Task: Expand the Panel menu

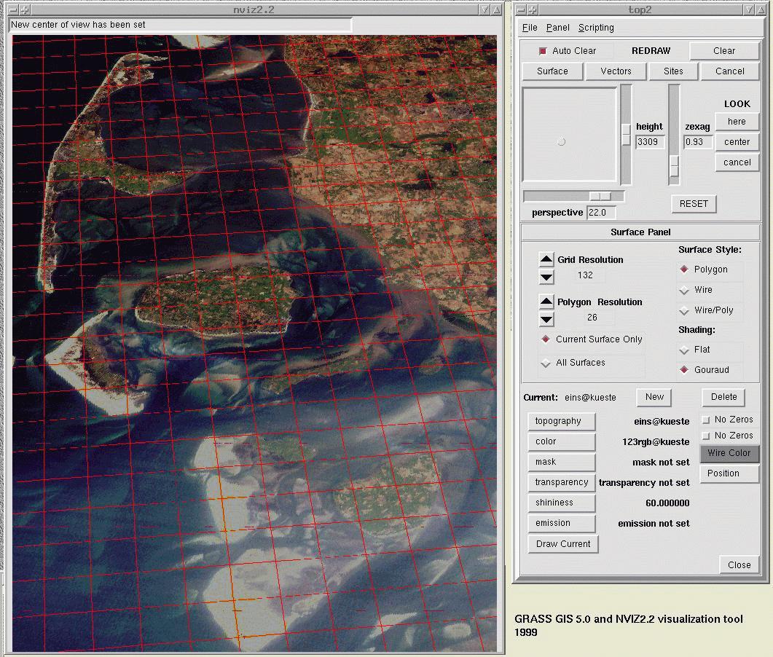Action: [x=557, y=28]
